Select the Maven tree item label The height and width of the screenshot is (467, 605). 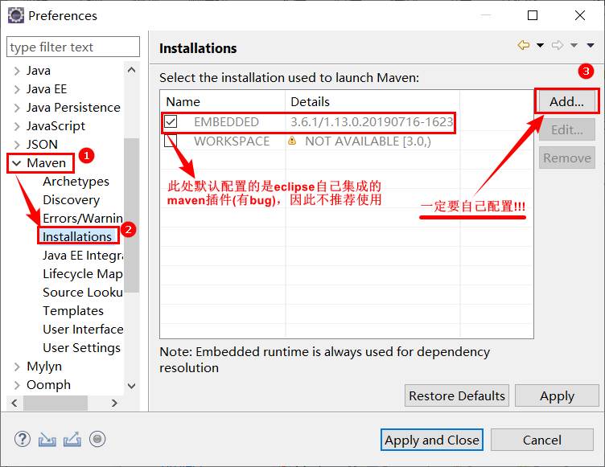point(47,162)
